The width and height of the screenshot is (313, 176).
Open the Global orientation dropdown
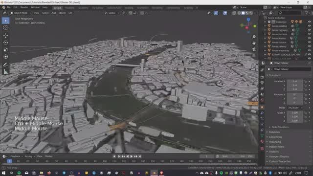coord(112,13)
